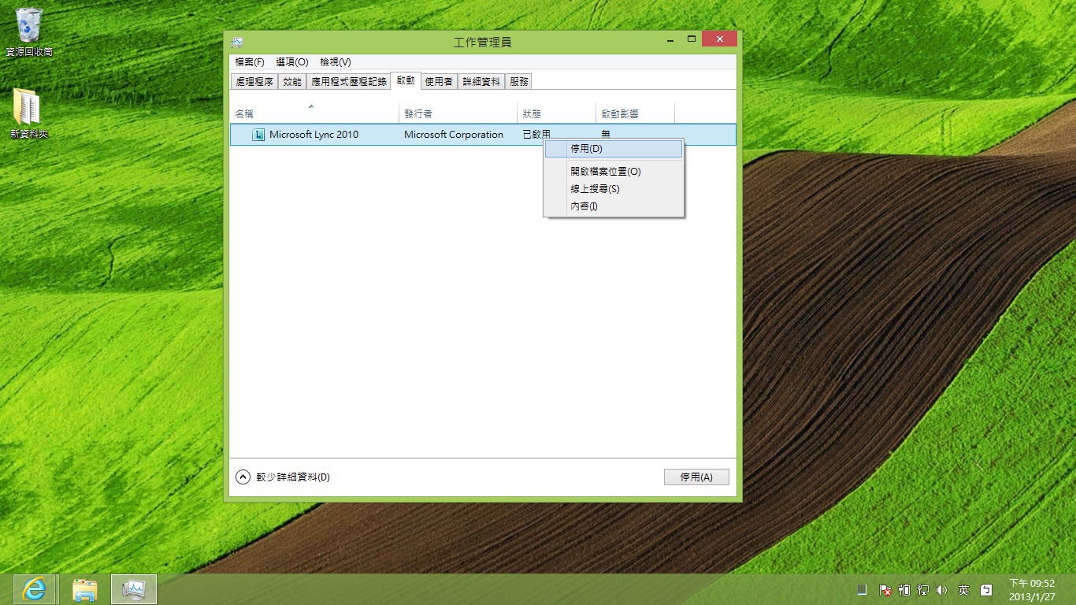Open the 選項(O) menu
Image resolution: width=1076 pixels, height=605 pixels.
coord(291,62)
